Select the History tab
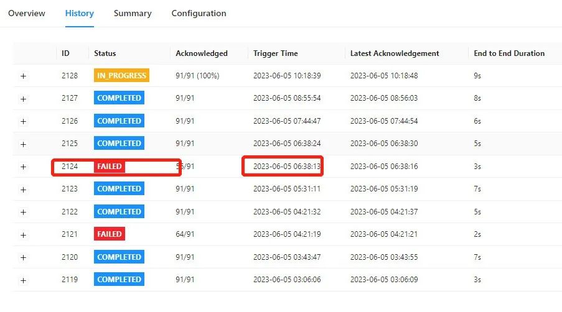This screenshot has height=312, width=562. [x=79, y=13]
